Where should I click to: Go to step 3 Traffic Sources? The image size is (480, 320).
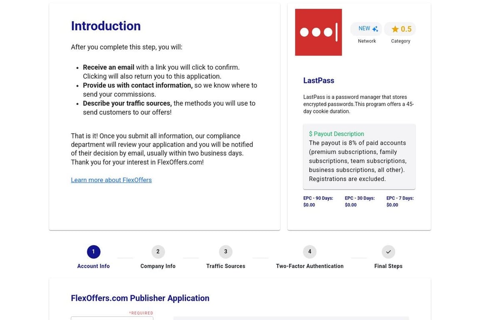(225, 257)
